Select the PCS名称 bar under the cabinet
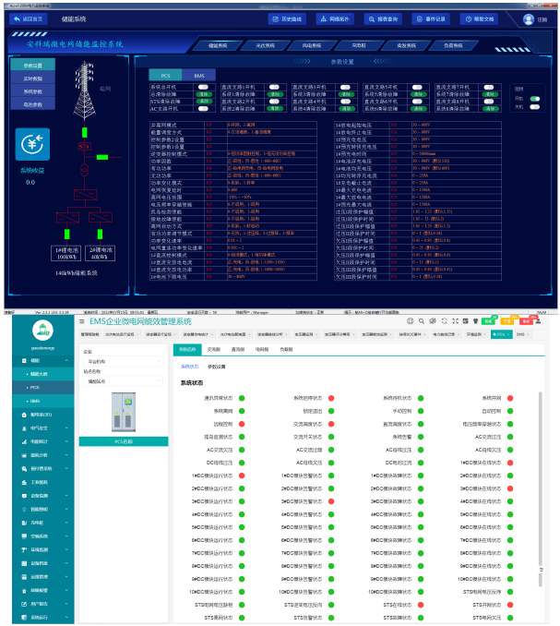The width and height of the screenshot is (560, 626). tap(124, 441)
